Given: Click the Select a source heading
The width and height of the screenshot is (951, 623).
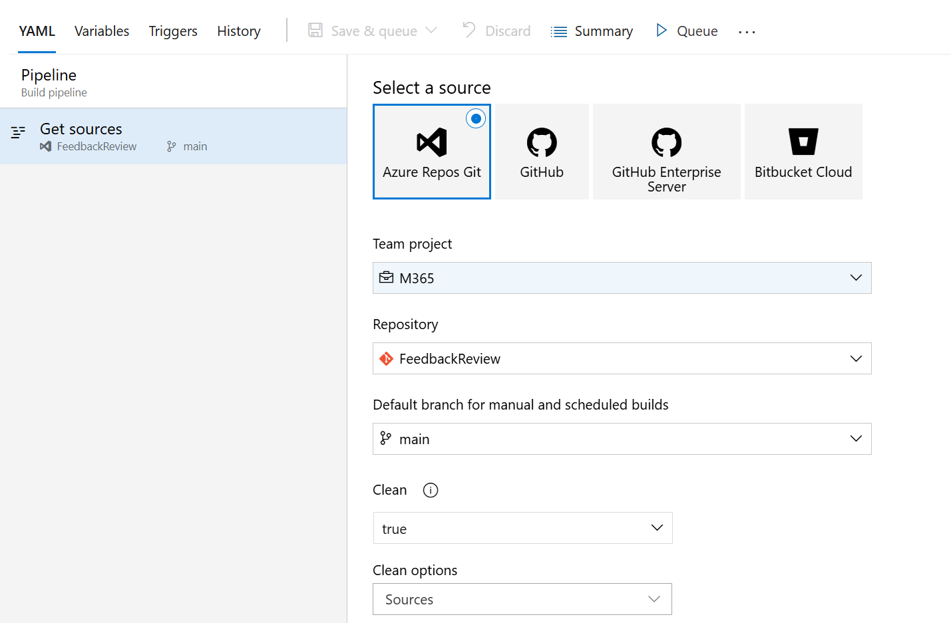Looking at the screenshot, I should (432, 88).
